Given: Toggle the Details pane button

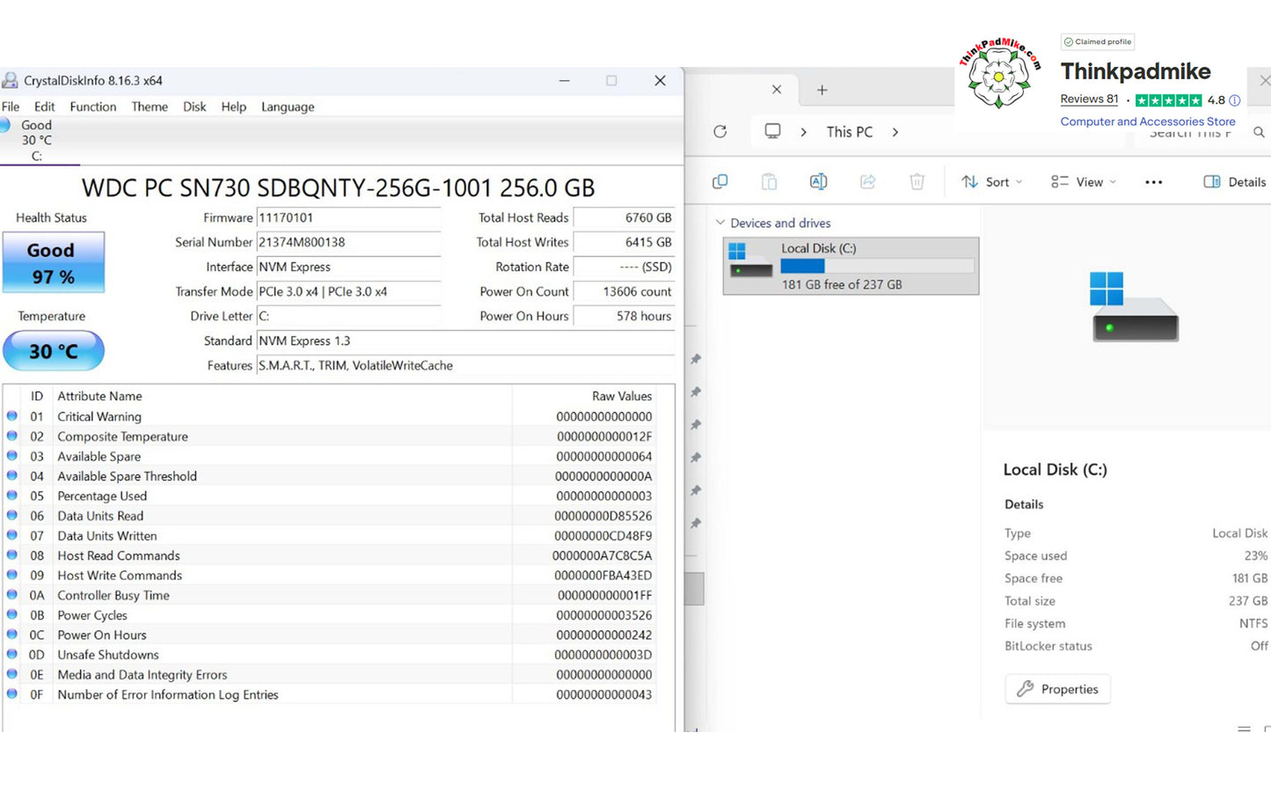Looking at the screenshot, I should 1234,182.
